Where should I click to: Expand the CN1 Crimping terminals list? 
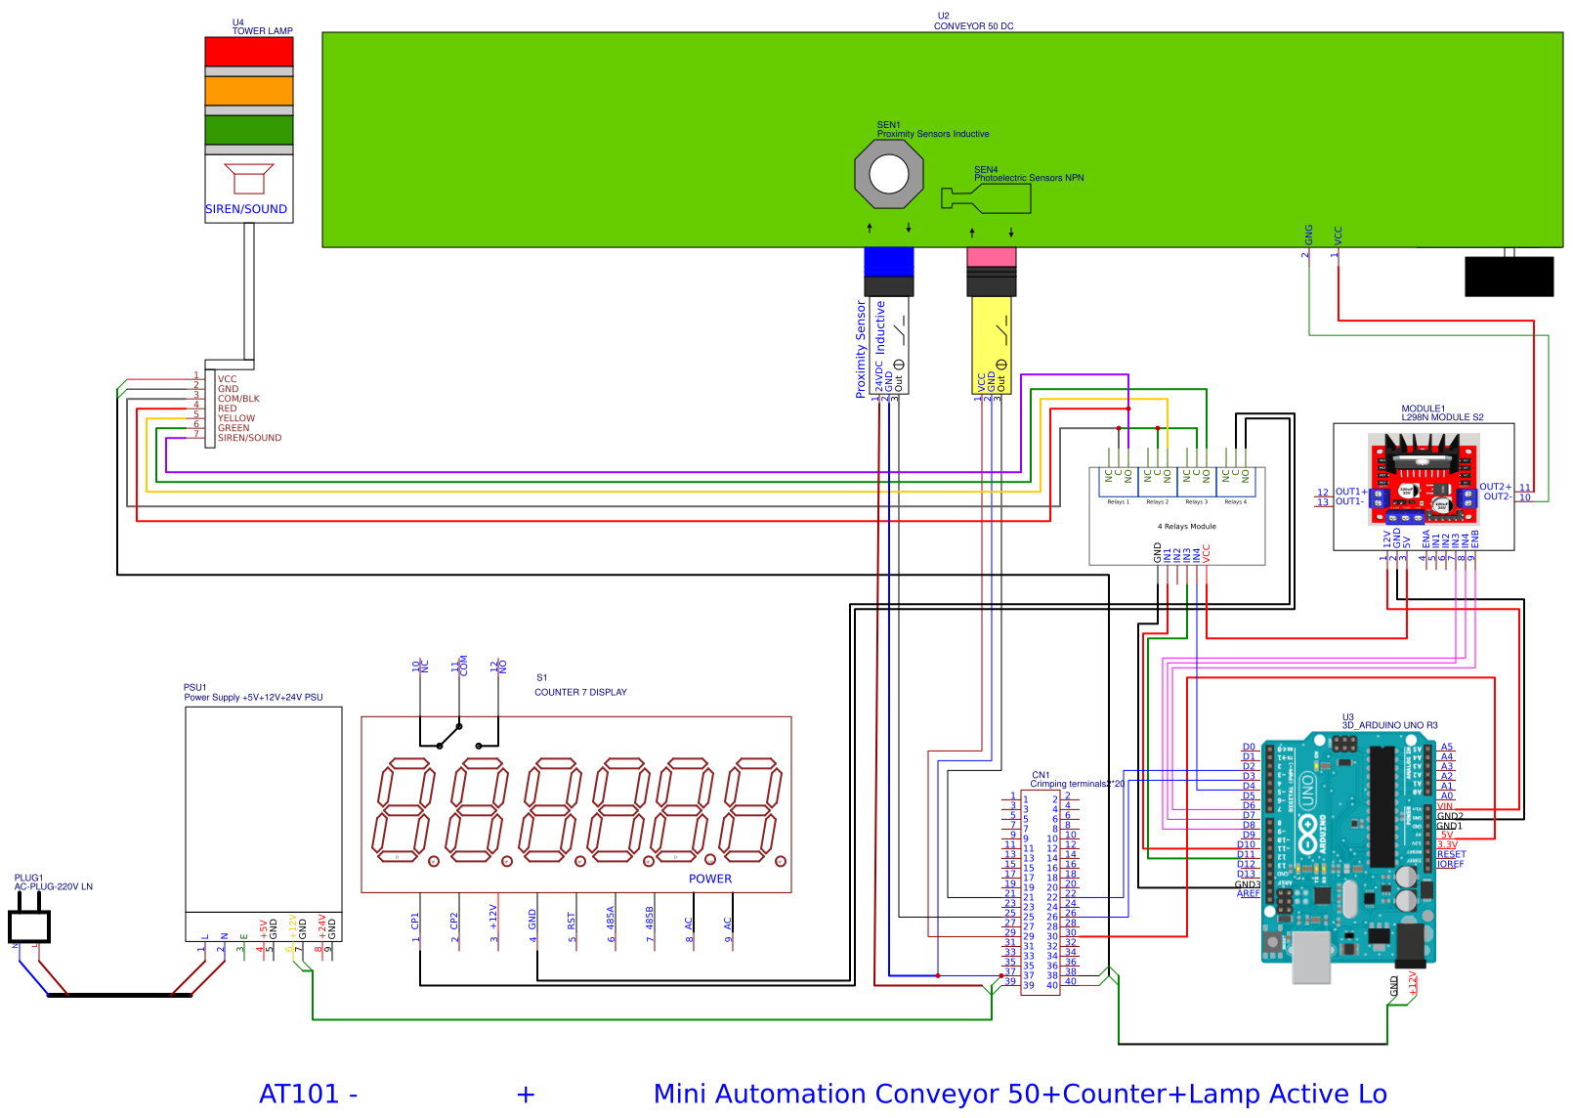pos(1039,887)
